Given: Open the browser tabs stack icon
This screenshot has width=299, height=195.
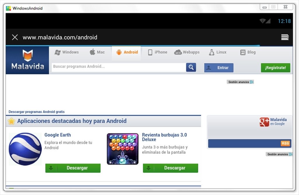Looking at the screenshot, I should [285, 37].
